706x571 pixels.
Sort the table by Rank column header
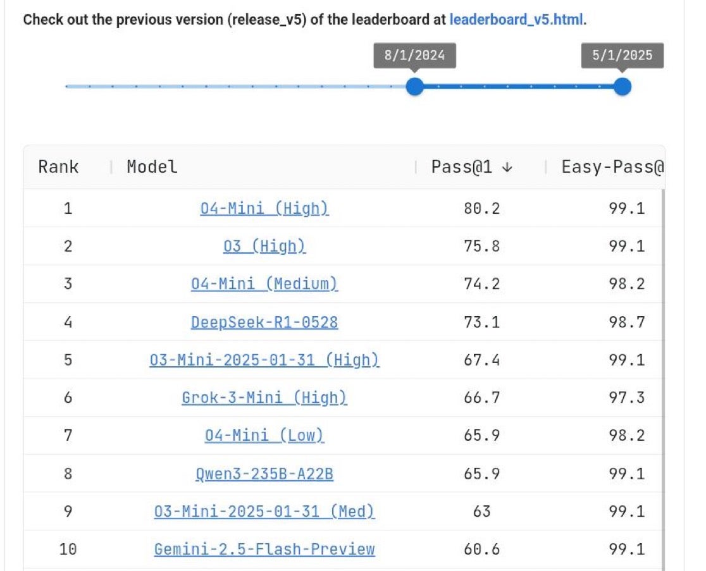pos(58,167)
